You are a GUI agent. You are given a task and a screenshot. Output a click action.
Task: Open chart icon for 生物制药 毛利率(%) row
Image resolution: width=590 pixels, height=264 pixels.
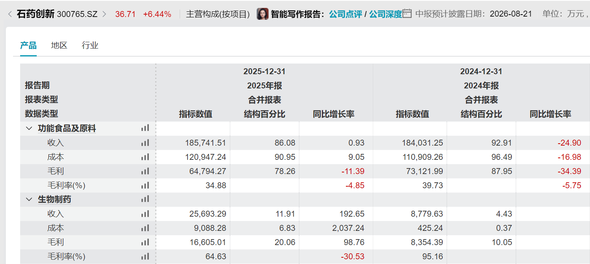145,257
